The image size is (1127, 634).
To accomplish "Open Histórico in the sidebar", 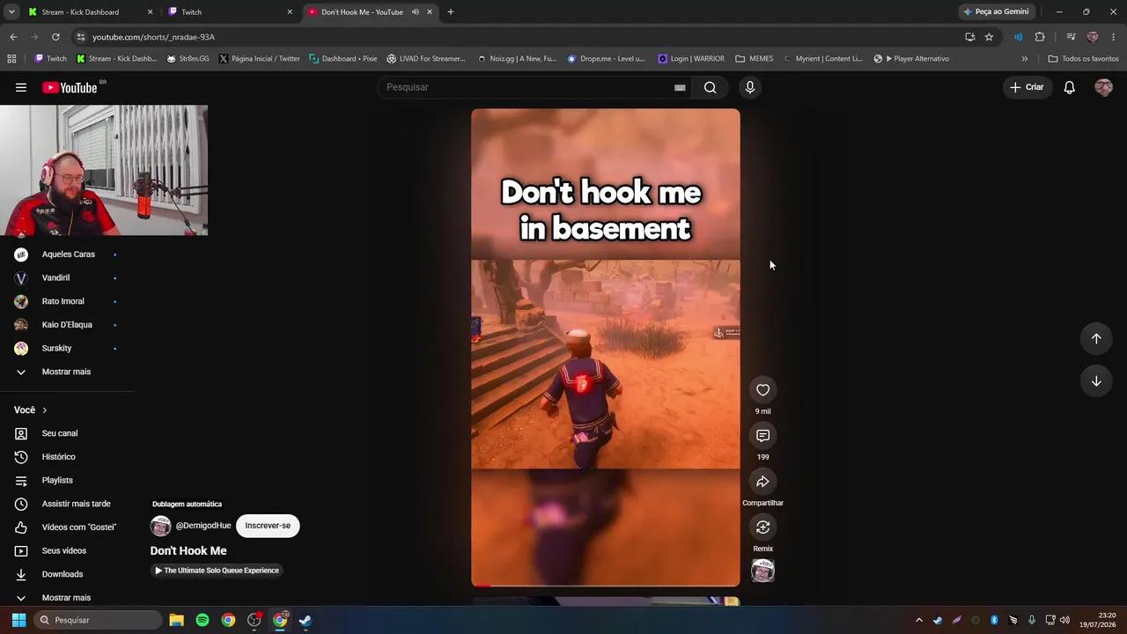I will pyautogui.click(x=58, y=457).
